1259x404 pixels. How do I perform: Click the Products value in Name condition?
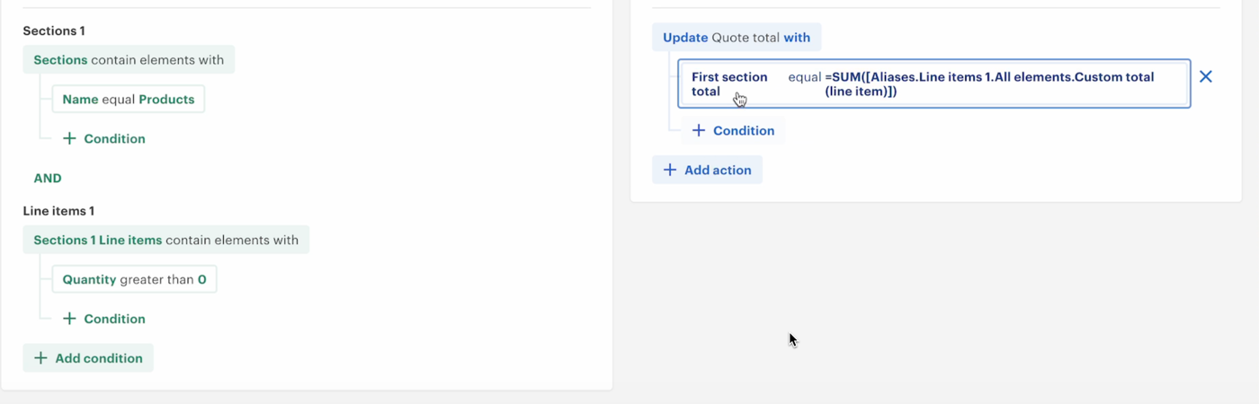(166, 100)
